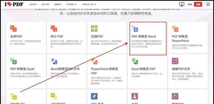
Task: Click the Excel 转换至 PDF description
Action: coord(147,75)
